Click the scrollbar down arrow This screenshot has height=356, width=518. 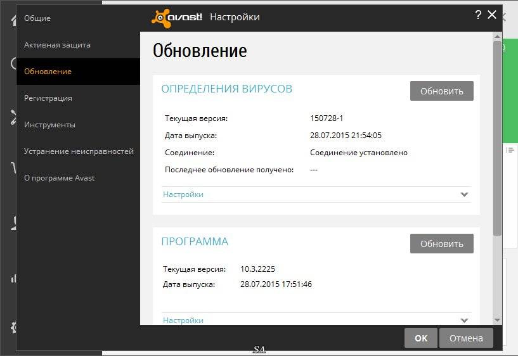click(x=497, y=321)
